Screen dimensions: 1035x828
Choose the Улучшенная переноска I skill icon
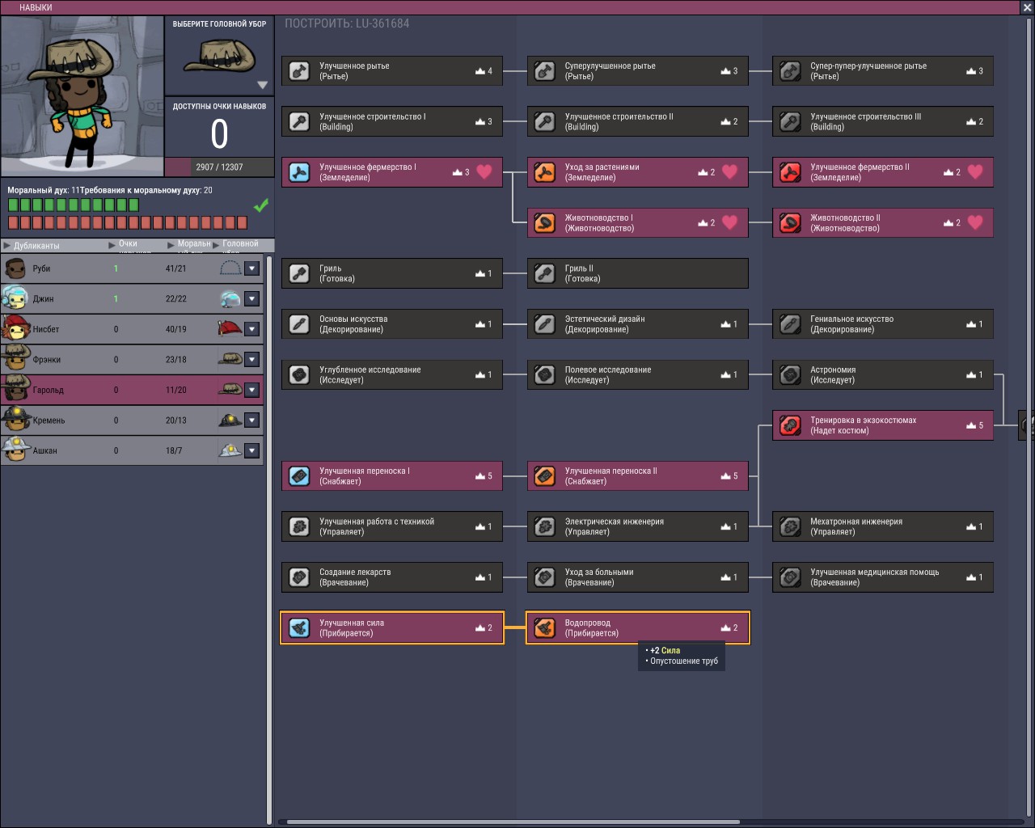click(299, 475)
